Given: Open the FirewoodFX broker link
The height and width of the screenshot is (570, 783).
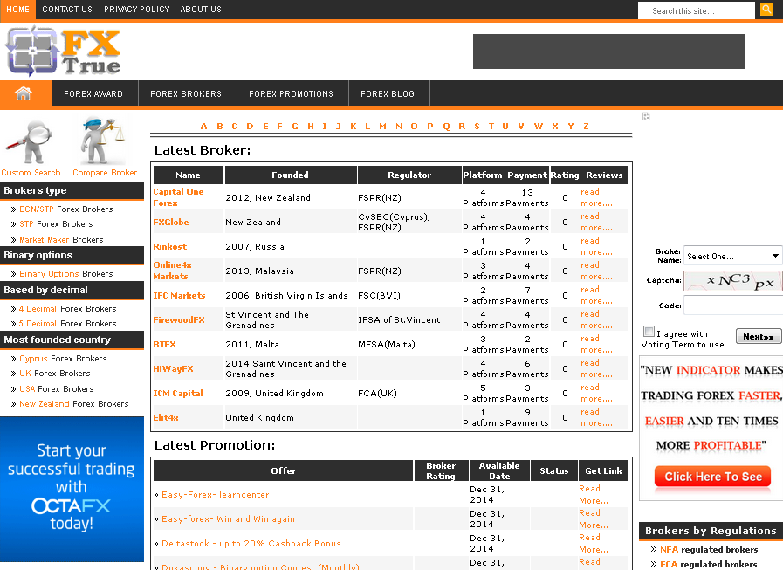Looking at the screenshot, I should pos(179,319).
